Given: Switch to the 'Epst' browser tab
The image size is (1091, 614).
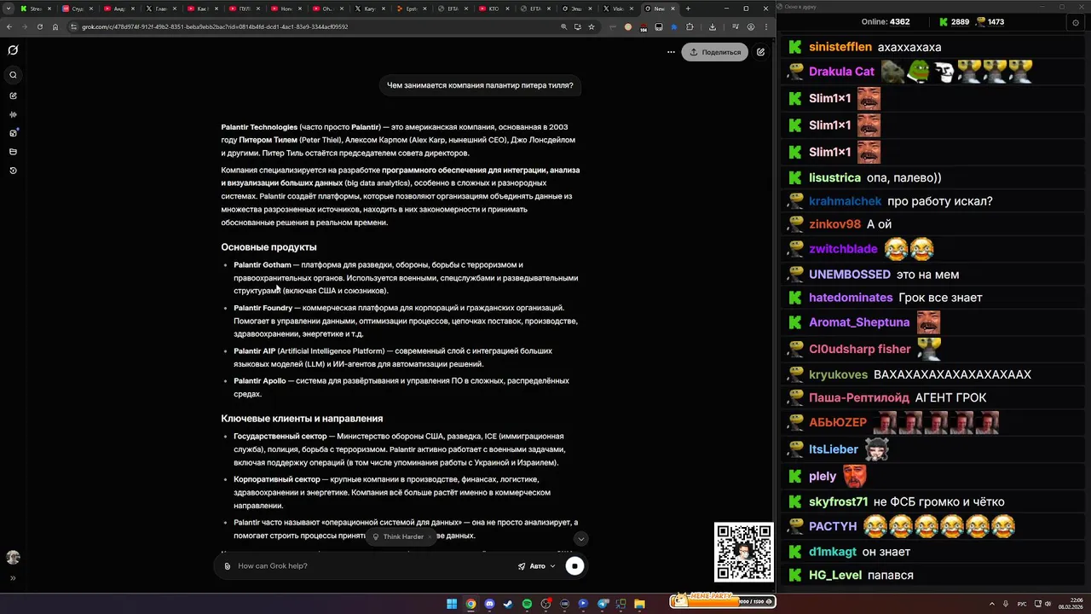Looking at the screenshot, I should pos(411,9).
